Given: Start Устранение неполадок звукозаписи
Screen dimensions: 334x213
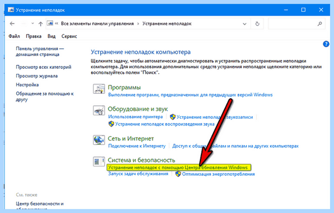Looking at the screenshot, I should (x=214, y=117).
